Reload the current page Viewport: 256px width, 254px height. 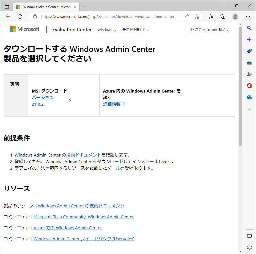point(20,16)
